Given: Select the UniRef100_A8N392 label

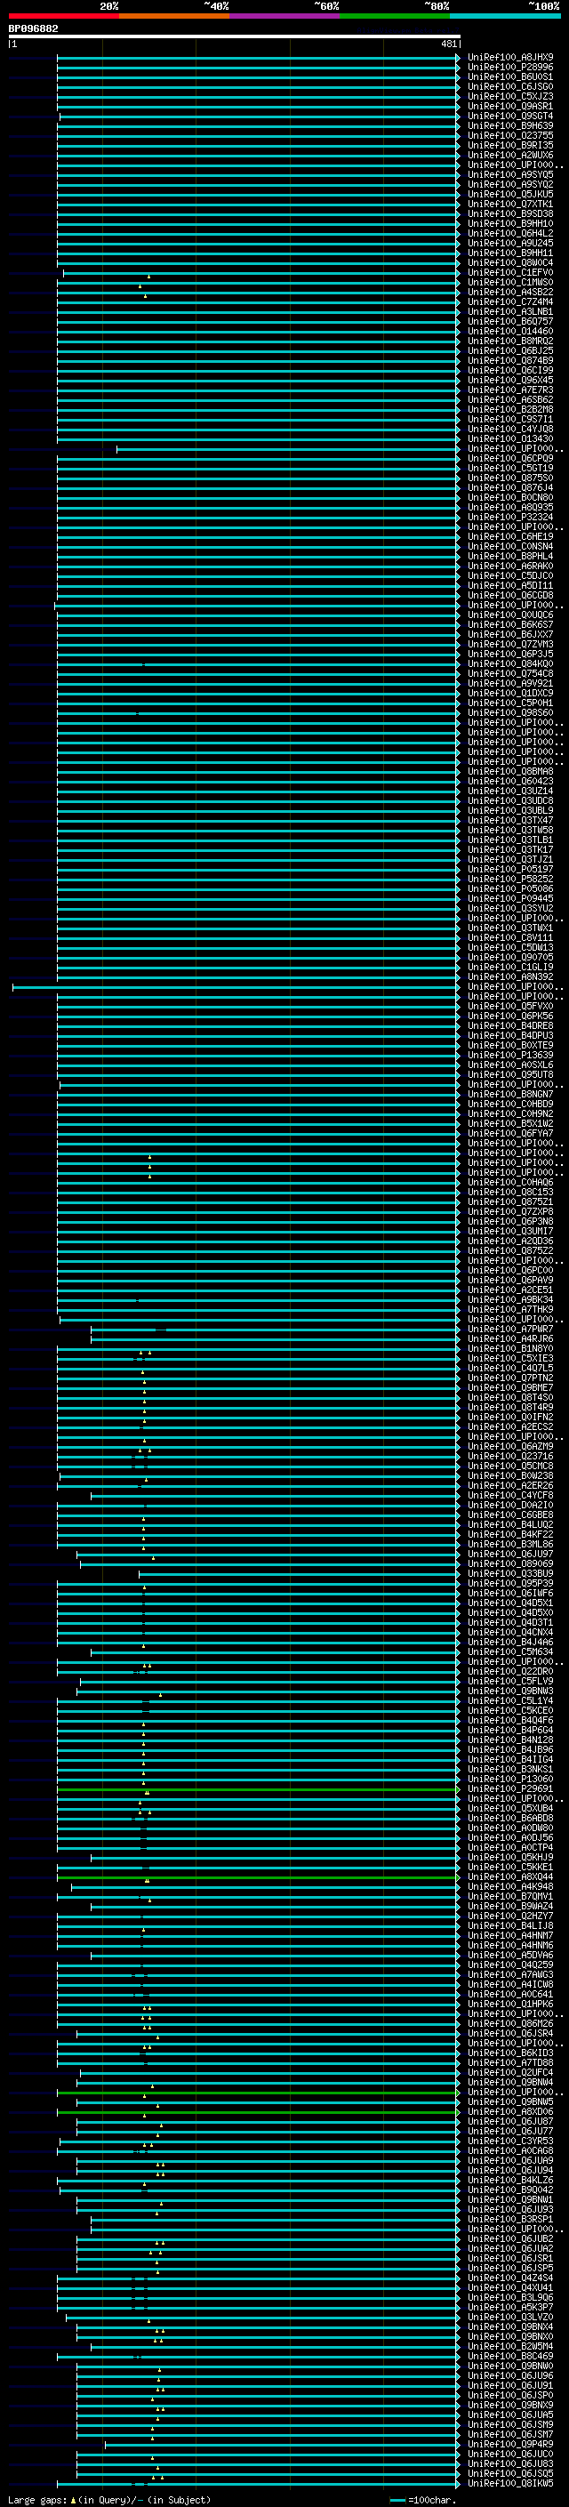Looking at the screenshot, I should [510, 976].
